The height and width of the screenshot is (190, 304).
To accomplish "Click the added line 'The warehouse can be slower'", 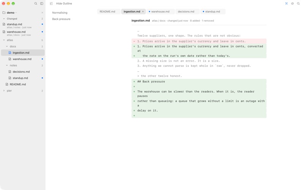I will pyautogui.click(x=199, y=93).
